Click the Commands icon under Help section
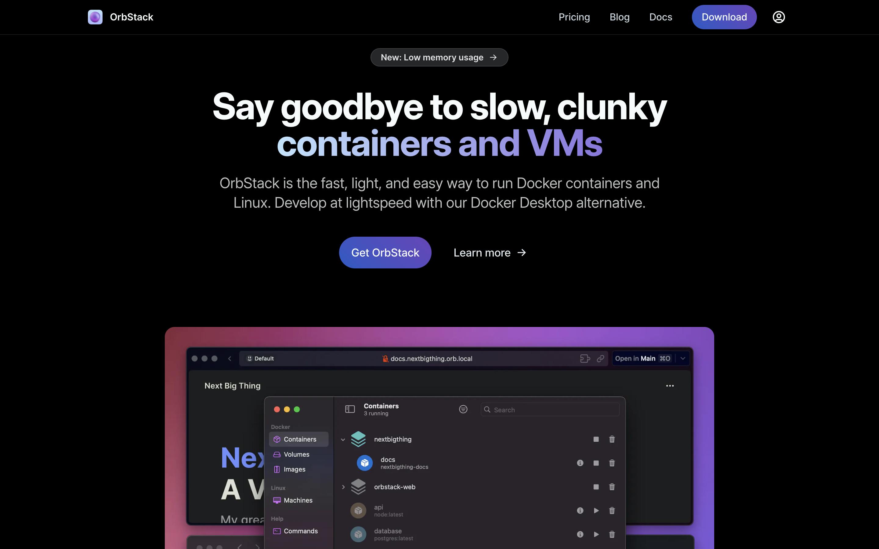879x549 pixels. point(277,531)
